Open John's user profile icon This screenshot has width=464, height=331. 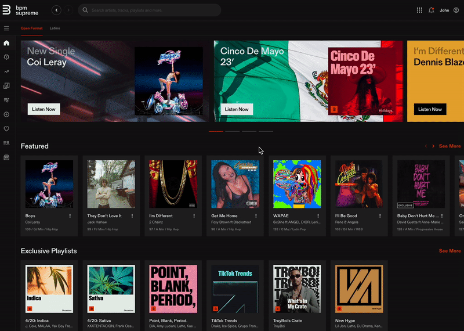[x=456, y=10]
